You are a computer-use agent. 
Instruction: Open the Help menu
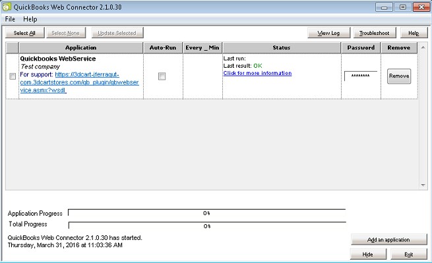(30, 19)
